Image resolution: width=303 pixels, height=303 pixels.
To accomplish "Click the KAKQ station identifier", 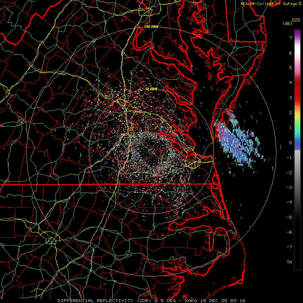I will 191,301.
